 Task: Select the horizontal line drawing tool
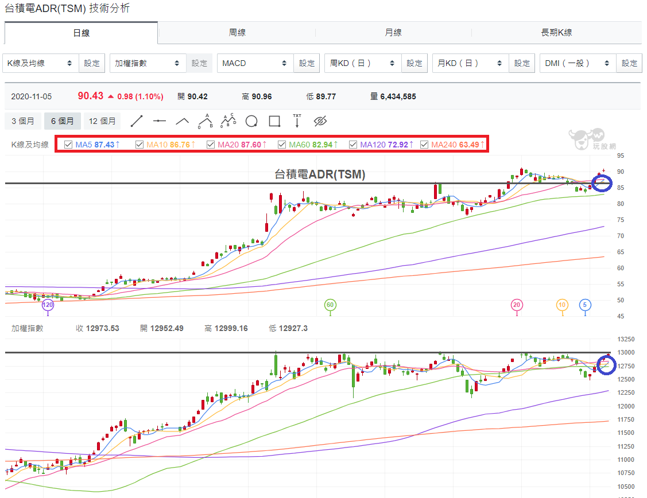click(159, 121)
